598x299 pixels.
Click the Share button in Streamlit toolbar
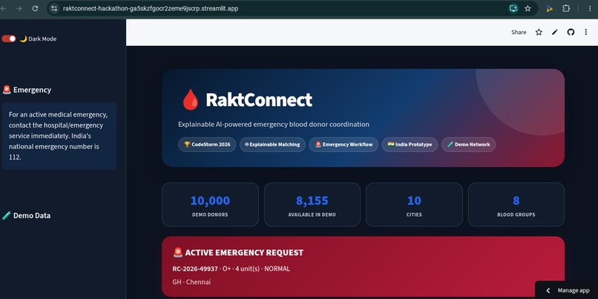(519, 33)
